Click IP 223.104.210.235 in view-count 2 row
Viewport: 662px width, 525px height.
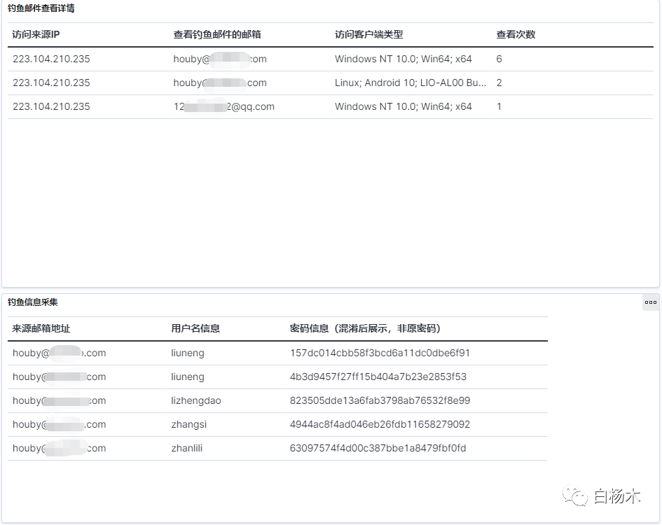point(51,83)
